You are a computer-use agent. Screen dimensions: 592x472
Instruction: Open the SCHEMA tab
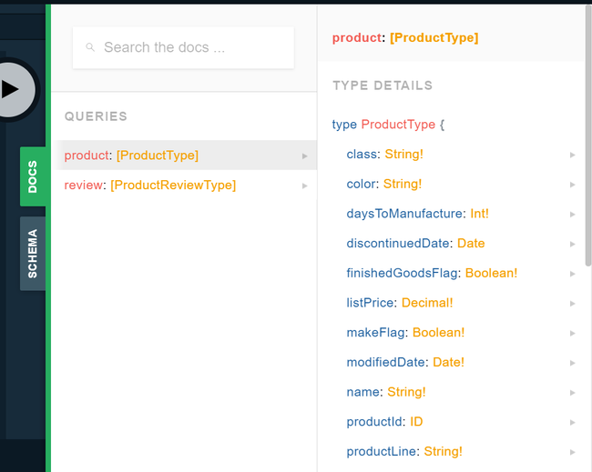pyautogui.click(x=33, y=254)
